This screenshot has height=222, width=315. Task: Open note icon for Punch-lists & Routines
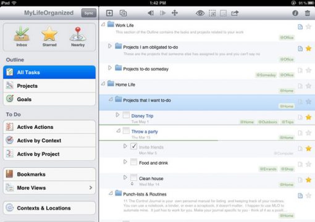point(300,195)
